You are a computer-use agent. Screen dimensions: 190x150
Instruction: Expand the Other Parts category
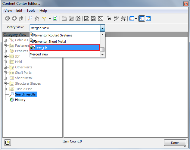click(5, 67)
